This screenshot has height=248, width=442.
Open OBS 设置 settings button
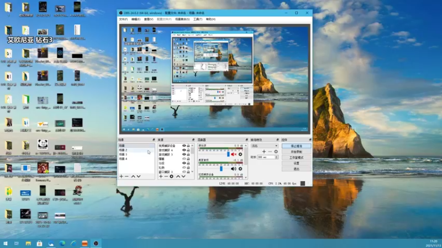click(x=296, y=163)
